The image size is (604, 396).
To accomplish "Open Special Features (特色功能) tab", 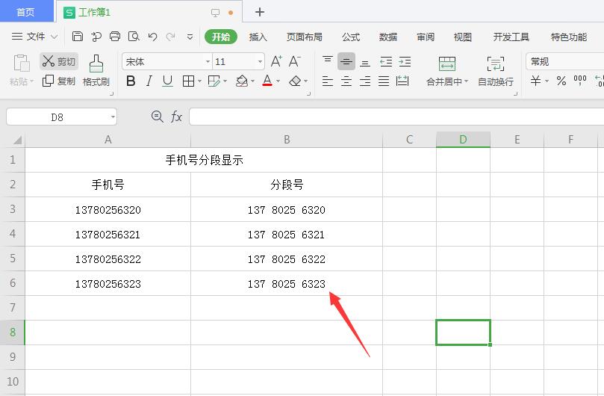I will point(569,37).
